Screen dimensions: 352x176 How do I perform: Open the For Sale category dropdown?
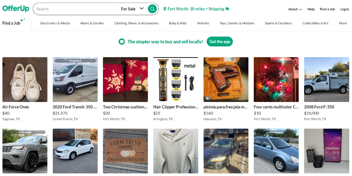click(x=132, y=9)
